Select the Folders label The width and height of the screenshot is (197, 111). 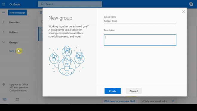[x=13, y=32]
